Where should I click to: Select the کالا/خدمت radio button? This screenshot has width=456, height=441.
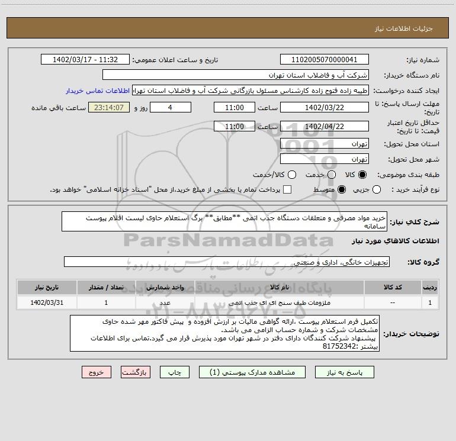pyautogui.click(x=292, y=175)
